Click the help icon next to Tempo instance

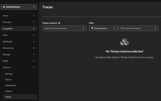pyautogui.click(x=59, y=23)
